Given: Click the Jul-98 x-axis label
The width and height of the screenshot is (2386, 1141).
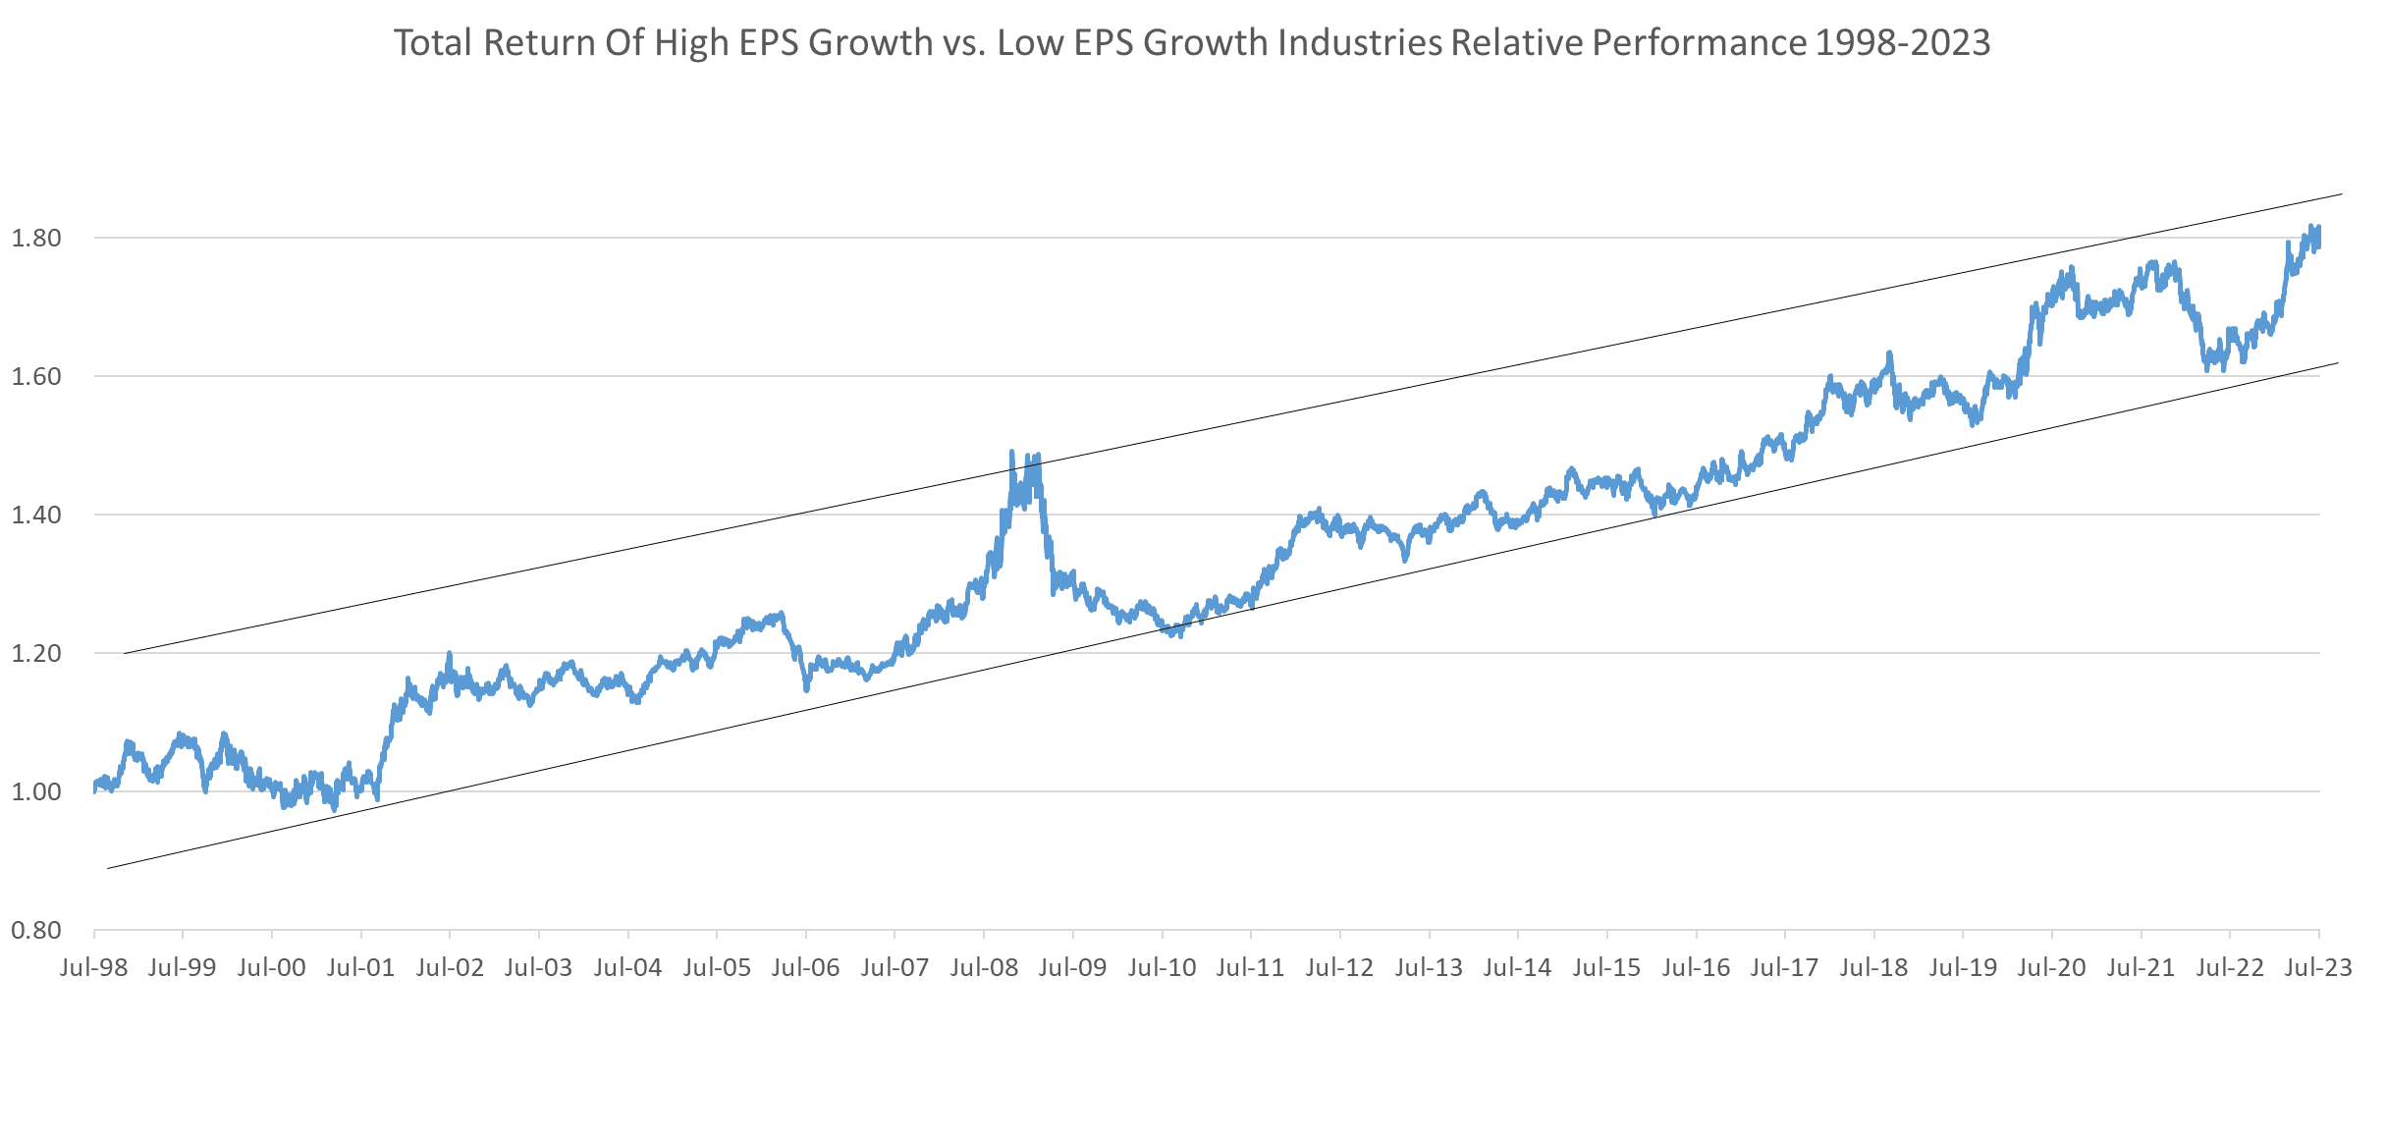Looking at the screenshot, I should (93, 968).
